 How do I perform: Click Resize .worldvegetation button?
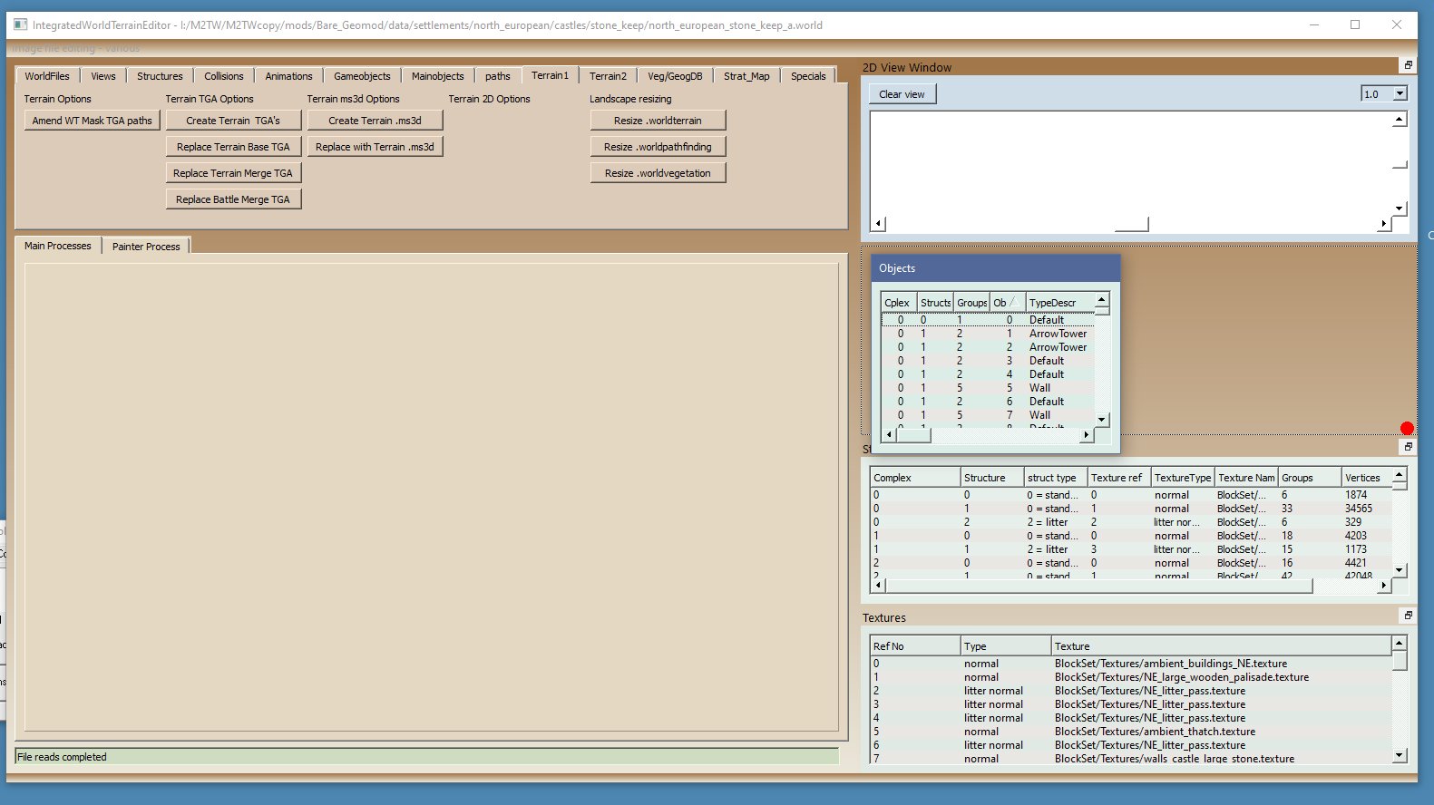coord(658,173)
